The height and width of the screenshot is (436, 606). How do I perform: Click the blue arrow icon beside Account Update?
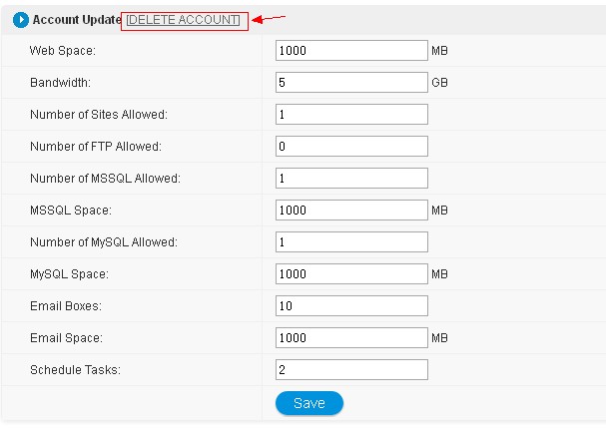[x=21, y=20]
